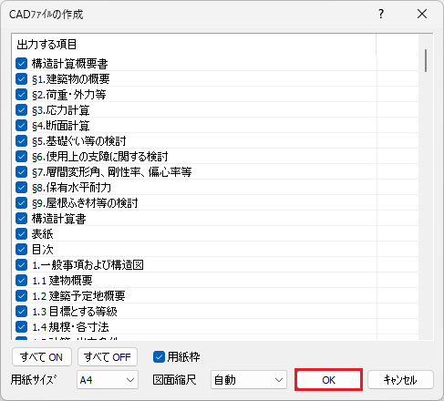Disable the 用紙枠 checkbox
444x401 pixels.
[x=159, y=357]
